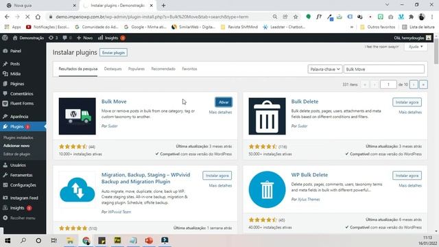Screen dimensions: 439x247
Task: Switch to the Populares tab
Action: coord(137,69)
